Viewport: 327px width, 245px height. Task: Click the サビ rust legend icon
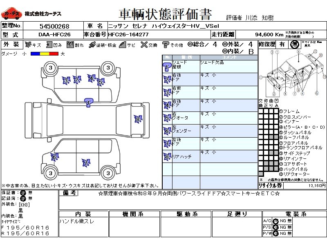click(123, 45)
